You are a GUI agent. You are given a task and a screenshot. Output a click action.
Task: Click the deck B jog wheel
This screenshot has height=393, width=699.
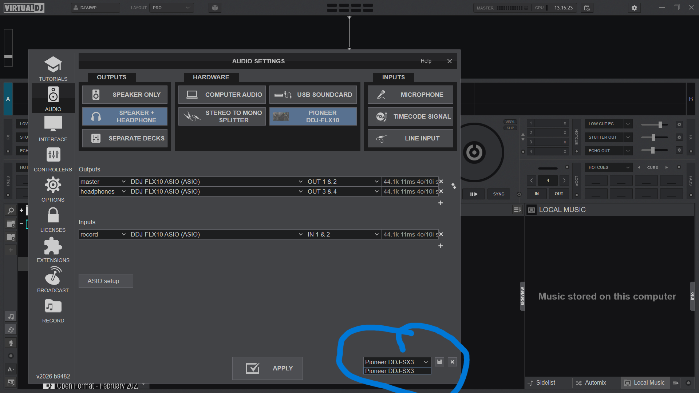click(x=474, y=152)
